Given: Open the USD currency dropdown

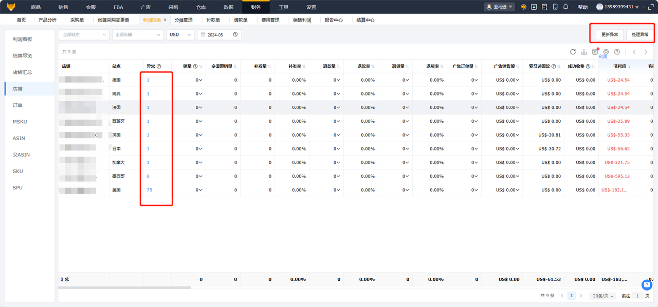Looking at the screenshot, I should click(180, 34).
